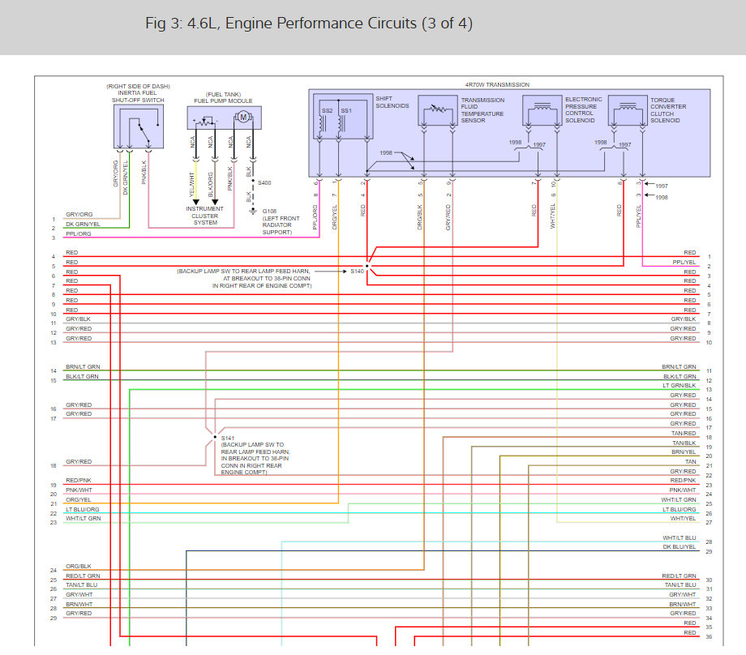Click the plain TAN label at right pin 21
Image resolution: width=746 pixels, height=655 pixels.
[690, 461]
